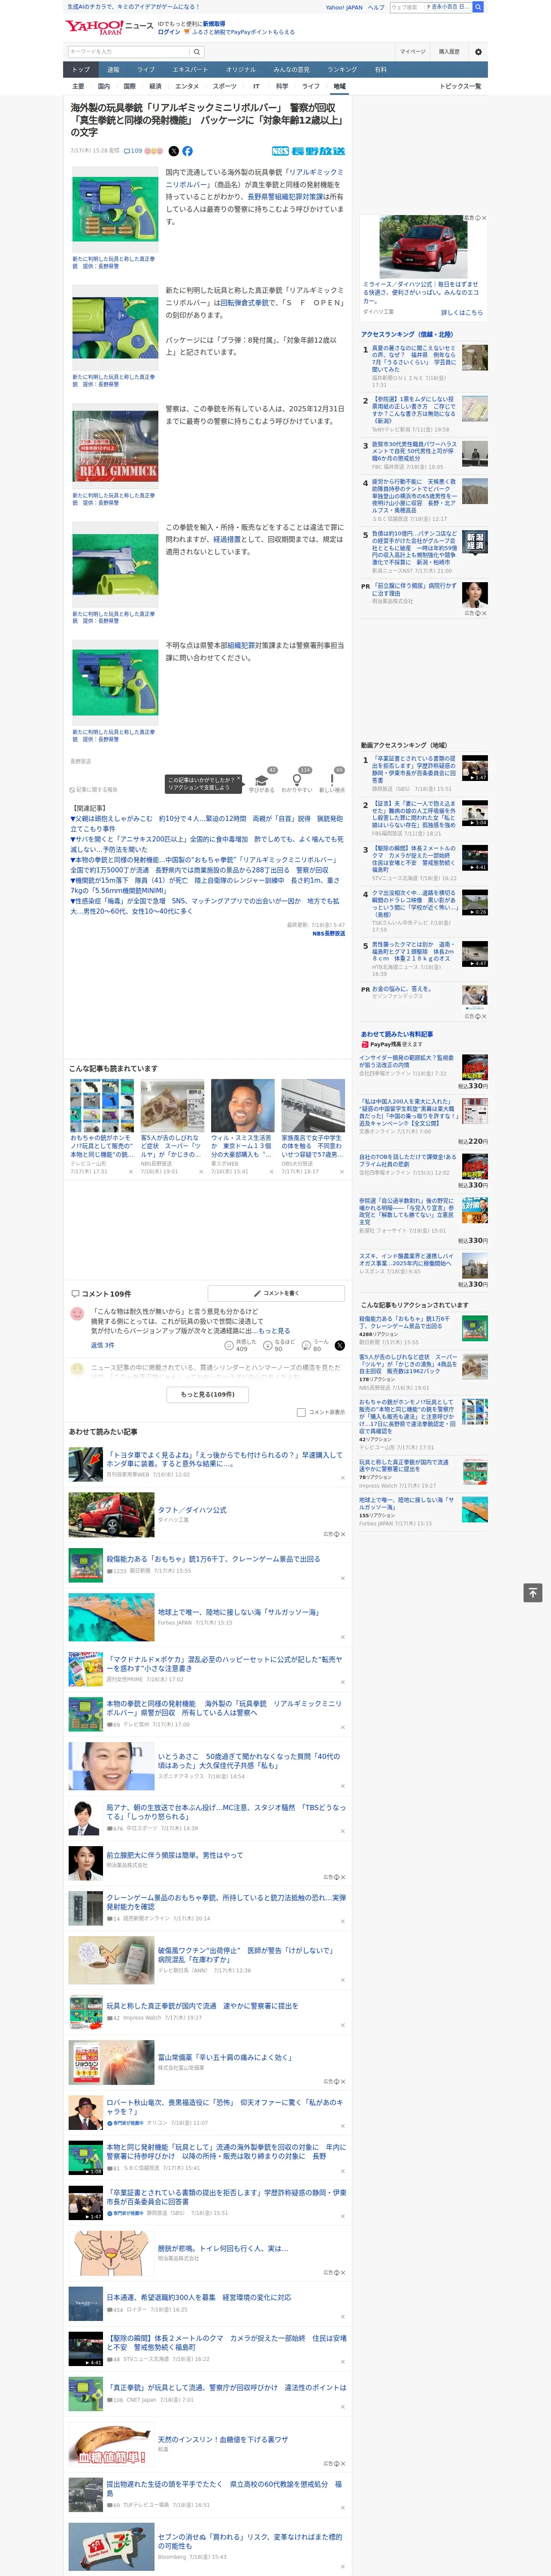551x2576 pixels.
Task: Open settings via the gear icon
Action: 478,52
